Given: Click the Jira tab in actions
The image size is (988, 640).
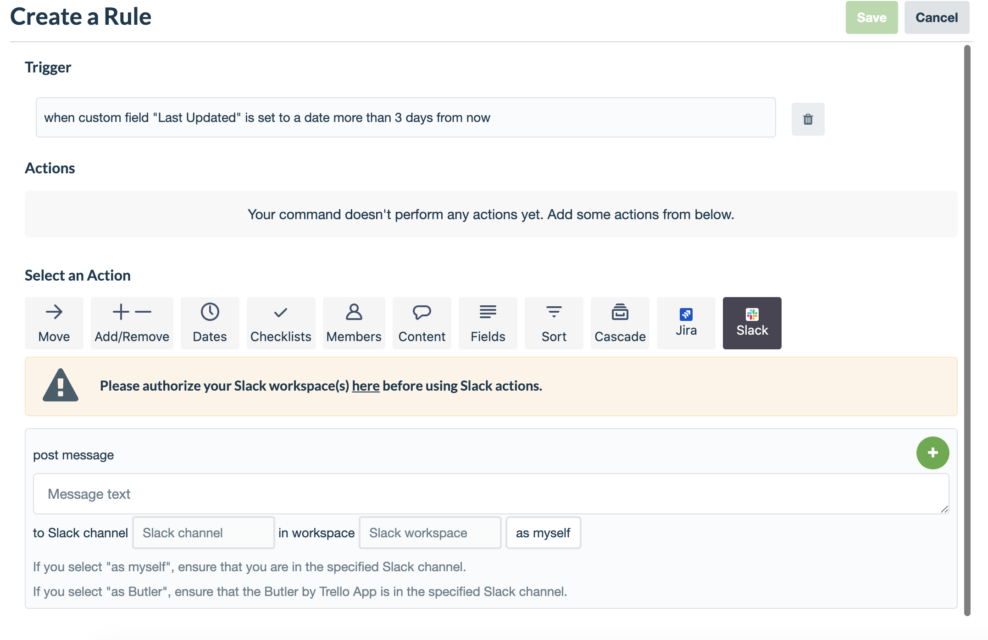Looking at the screenshot, I should [686, 322].
